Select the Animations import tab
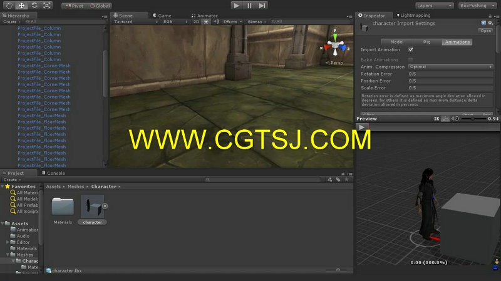This screenshot has height=281, width=501. pyautogui.click(x=457, y=42)
